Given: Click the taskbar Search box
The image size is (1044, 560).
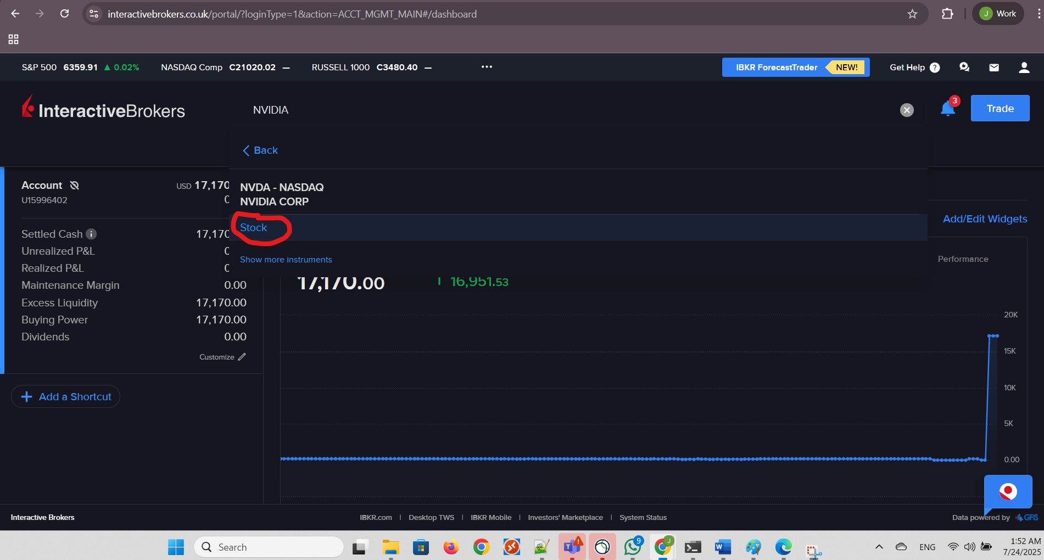Looking at the screenshot, I should tap(269, 547).
